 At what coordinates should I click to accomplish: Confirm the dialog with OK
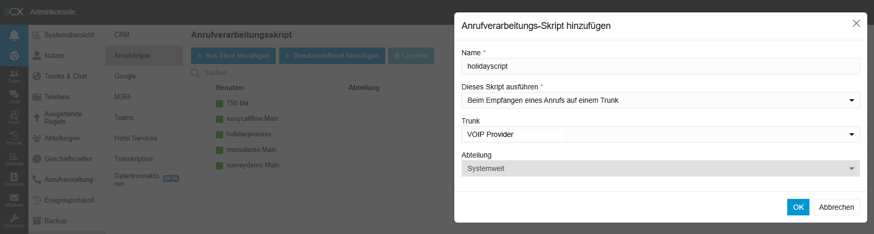coord(798,207)
